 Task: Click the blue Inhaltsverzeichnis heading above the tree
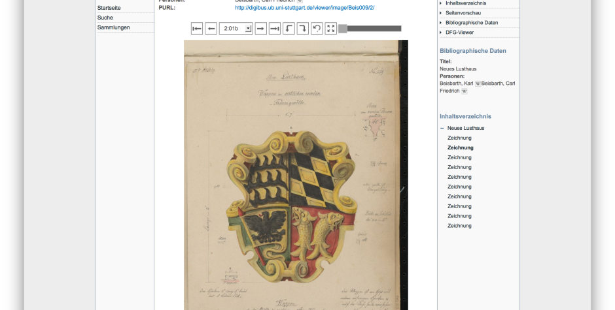(x=465, y=116)
